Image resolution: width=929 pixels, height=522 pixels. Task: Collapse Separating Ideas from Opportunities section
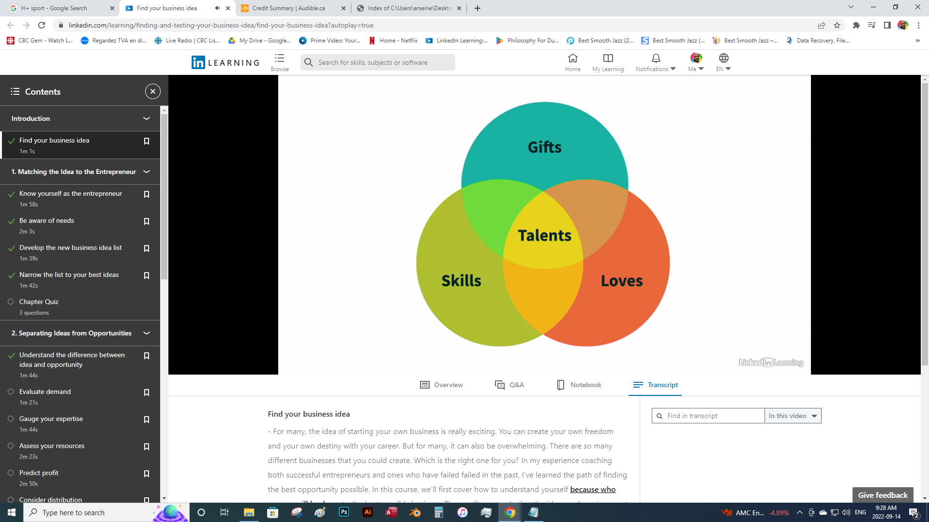(146, 333)
